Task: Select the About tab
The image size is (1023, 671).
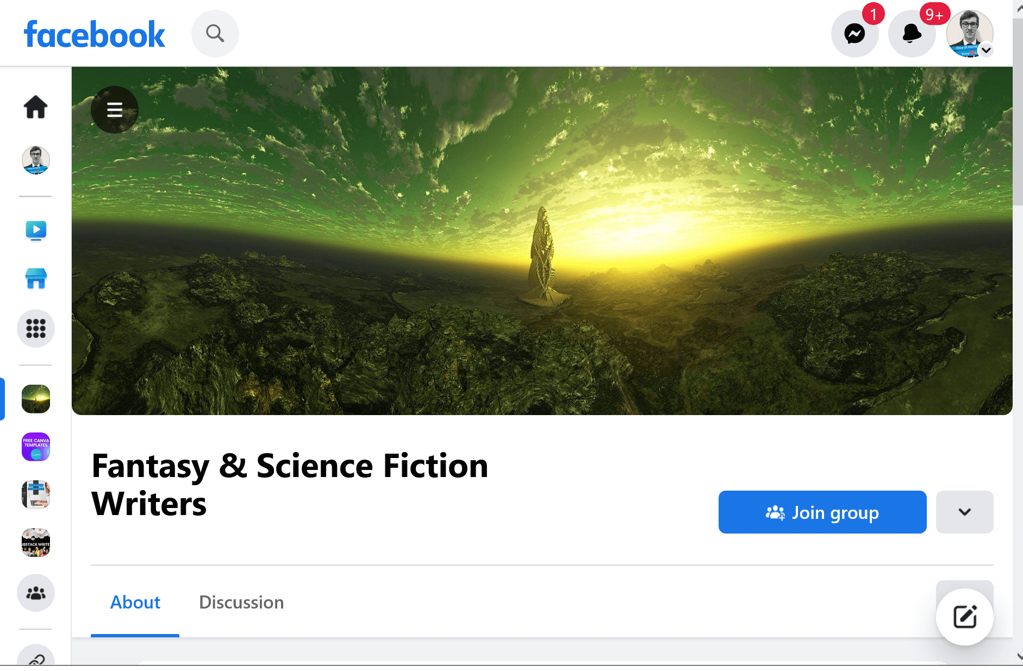Action: [x=135, y=602]
